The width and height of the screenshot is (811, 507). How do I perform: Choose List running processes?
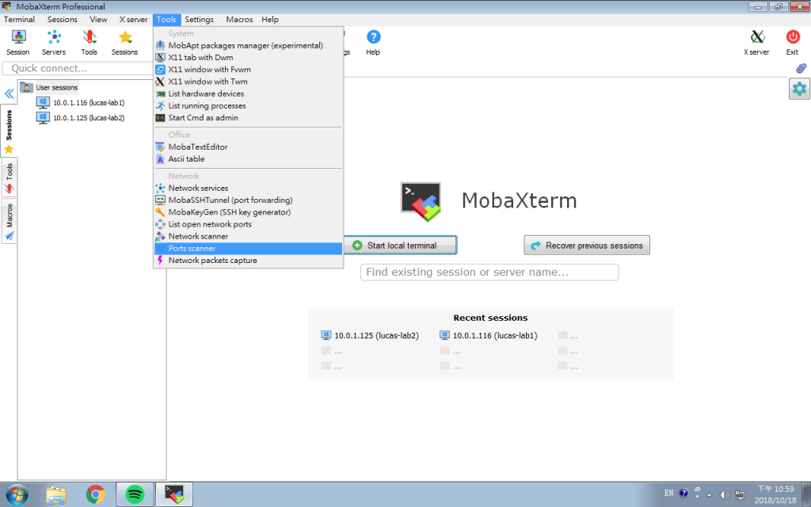coord(248,105)
